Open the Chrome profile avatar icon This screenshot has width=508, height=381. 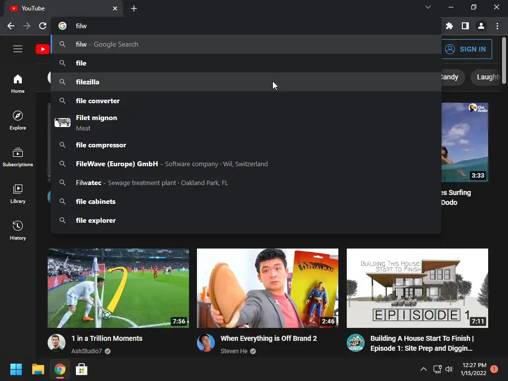(x=481, y=26)
